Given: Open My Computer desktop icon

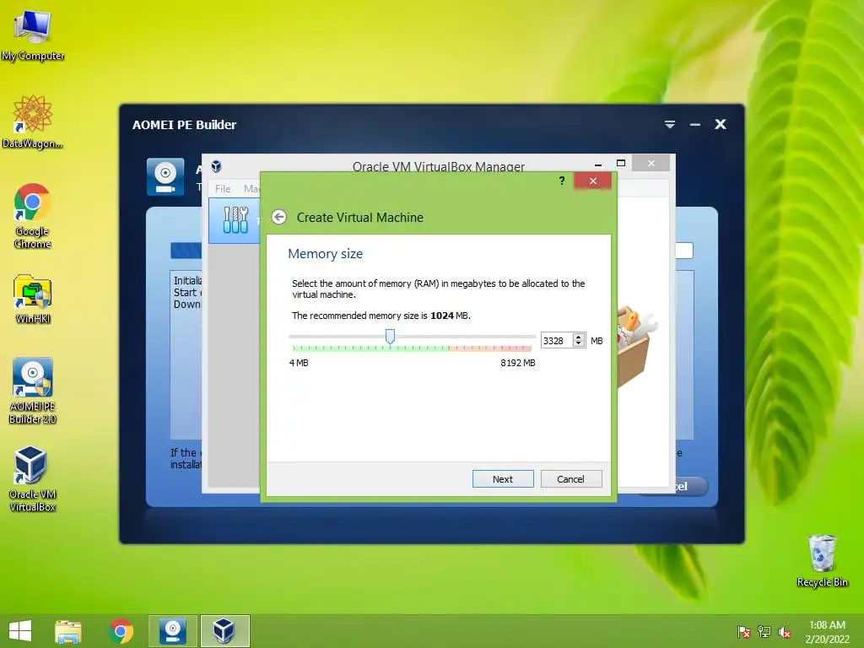Looking at the screenshot, I should pyautogui.click(x=33, y=34).
